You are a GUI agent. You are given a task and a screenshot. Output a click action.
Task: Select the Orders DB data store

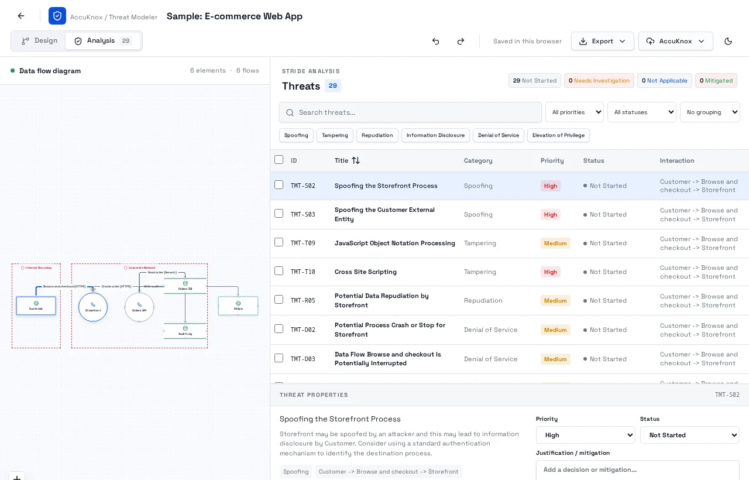tap(185, 286)
